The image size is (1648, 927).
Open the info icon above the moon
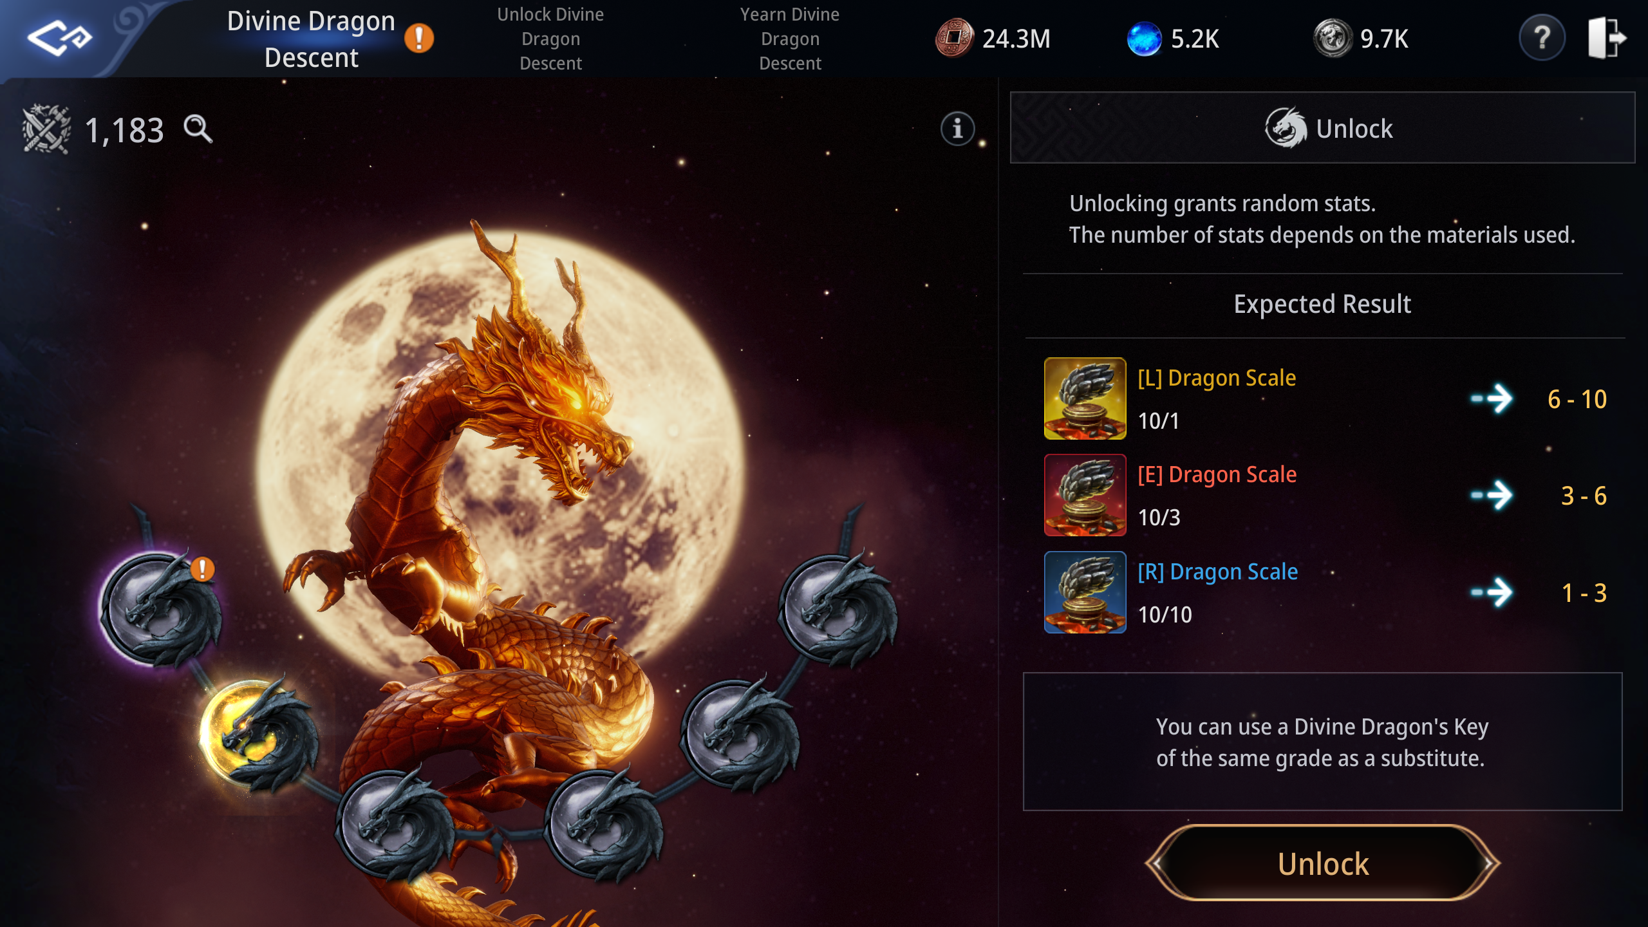coord(957,129)
